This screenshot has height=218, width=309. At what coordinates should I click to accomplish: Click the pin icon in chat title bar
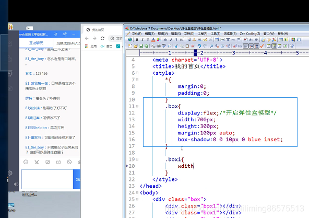56,34
